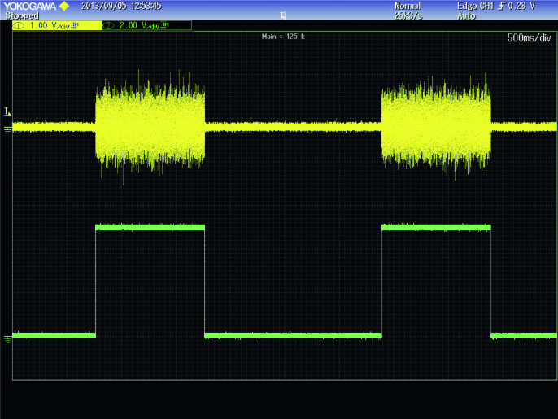The image size is (558, 419).
Task: Click the trigger position marker at top center
Action: pyautogui.click(x=282, y=15)
